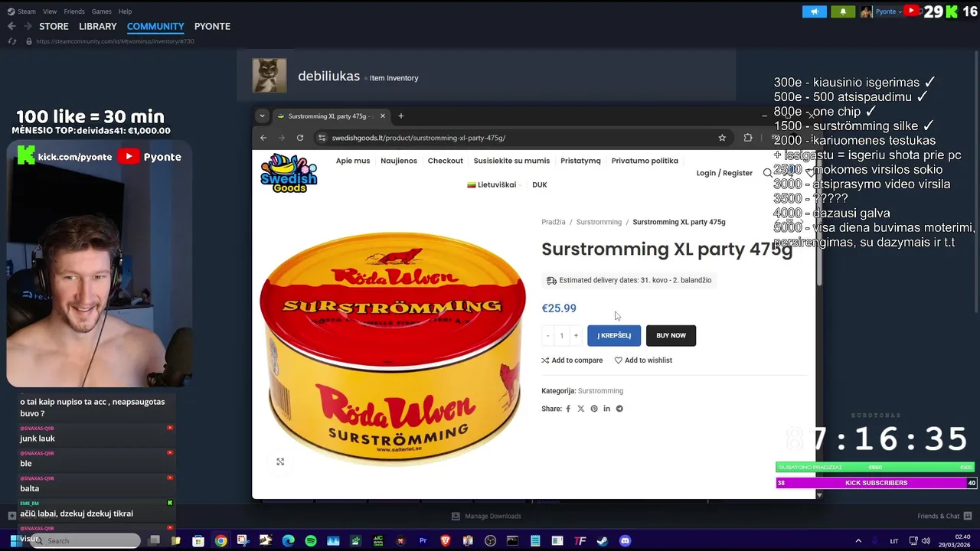
Task: Decrease product quantity with minus
Action: pyautogui.click(x=547, y=335)
